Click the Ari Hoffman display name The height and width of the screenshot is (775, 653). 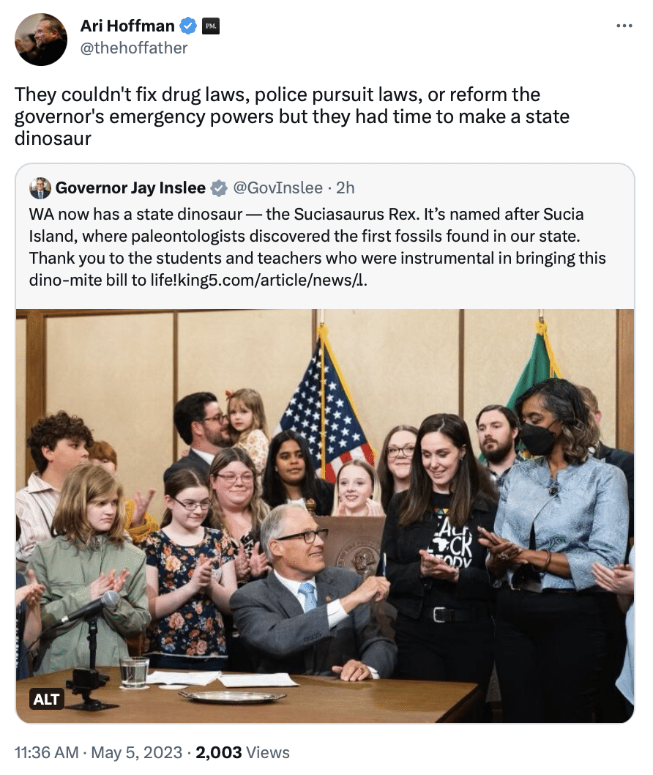click(x=127, y=26)
